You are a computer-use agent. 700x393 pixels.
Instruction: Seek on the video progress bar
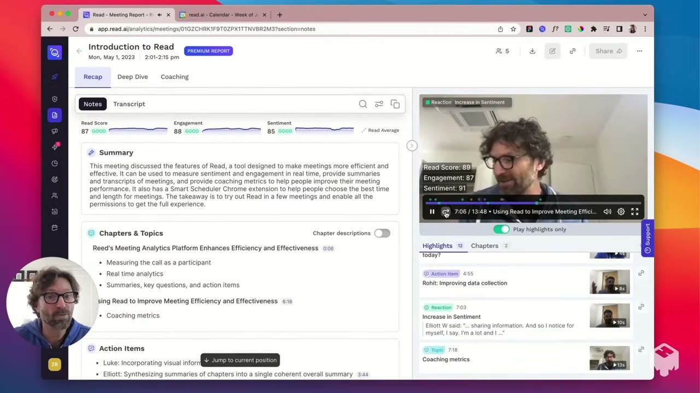[533, 203]
